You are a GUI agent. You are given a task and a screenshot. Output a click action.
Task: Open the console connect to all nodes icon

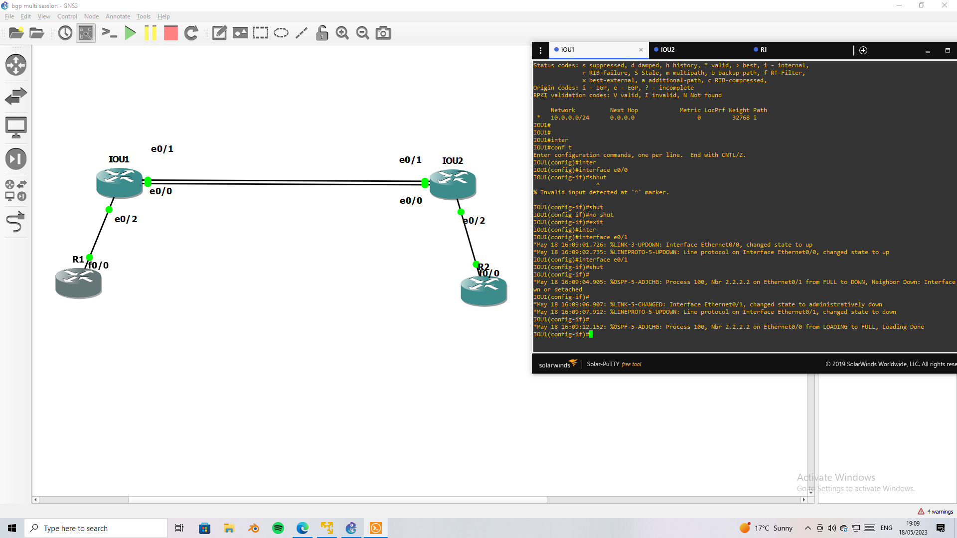pos(109,33)
